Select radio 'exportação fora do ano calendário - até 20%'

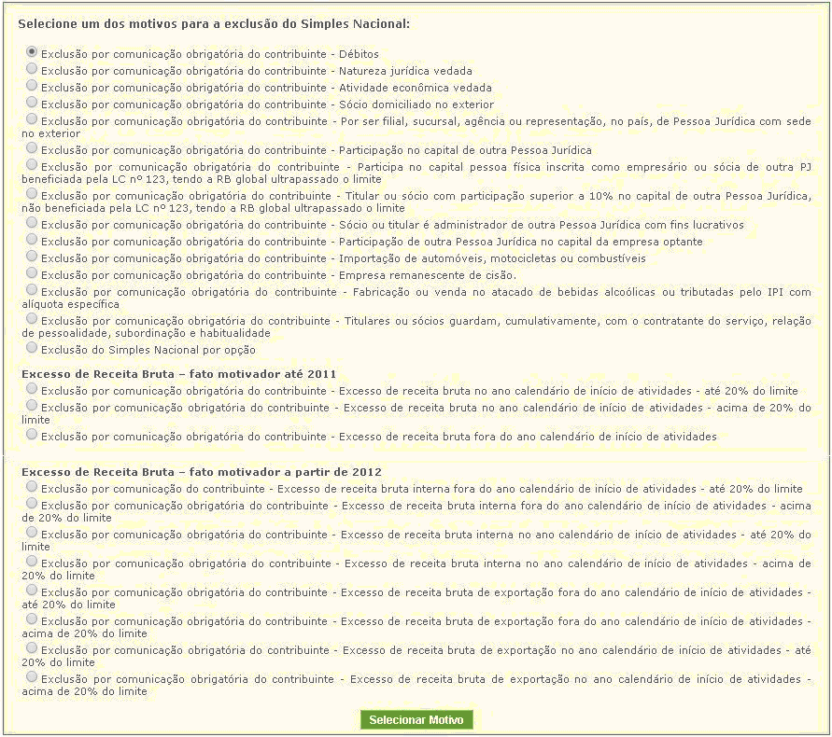32,590
